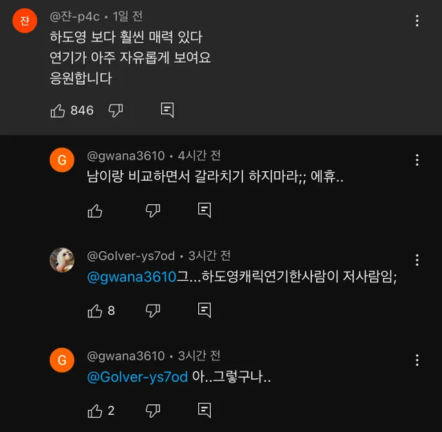
Task: Like the last reply with 2 likes
Action: point(95,411)
